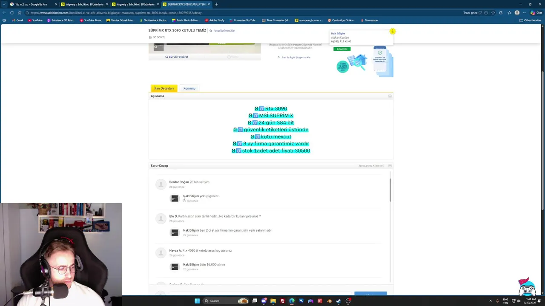Open the Batch Photo Editor bookmark

pos(186,20)
